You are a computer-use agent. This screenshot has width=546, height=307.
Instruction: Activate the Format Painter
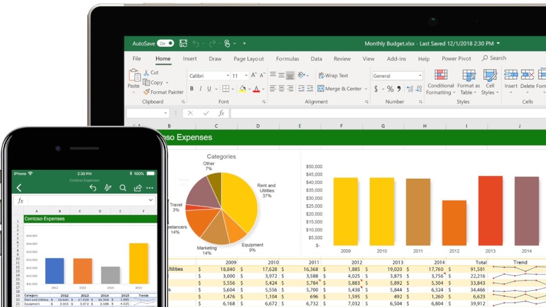pos(163,92)
